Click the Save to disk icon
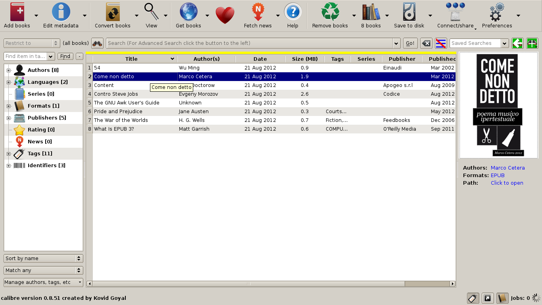The image size is (542, 305). tap(409, 12)
